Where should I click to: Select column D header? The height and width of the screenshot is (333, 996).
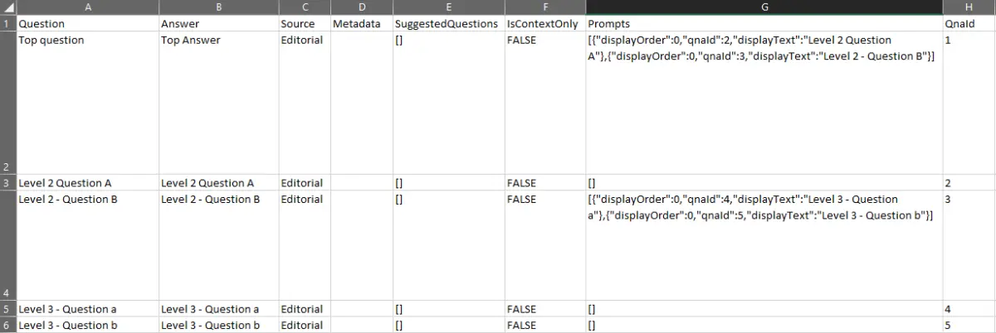coord(360,7)
